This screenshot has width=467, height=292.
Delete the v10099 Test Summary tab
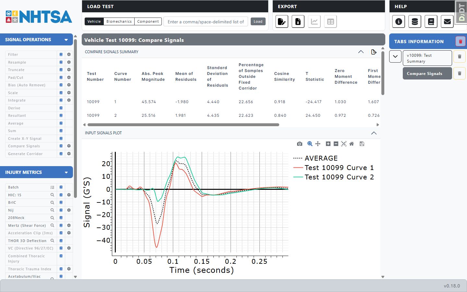[460, 56]
